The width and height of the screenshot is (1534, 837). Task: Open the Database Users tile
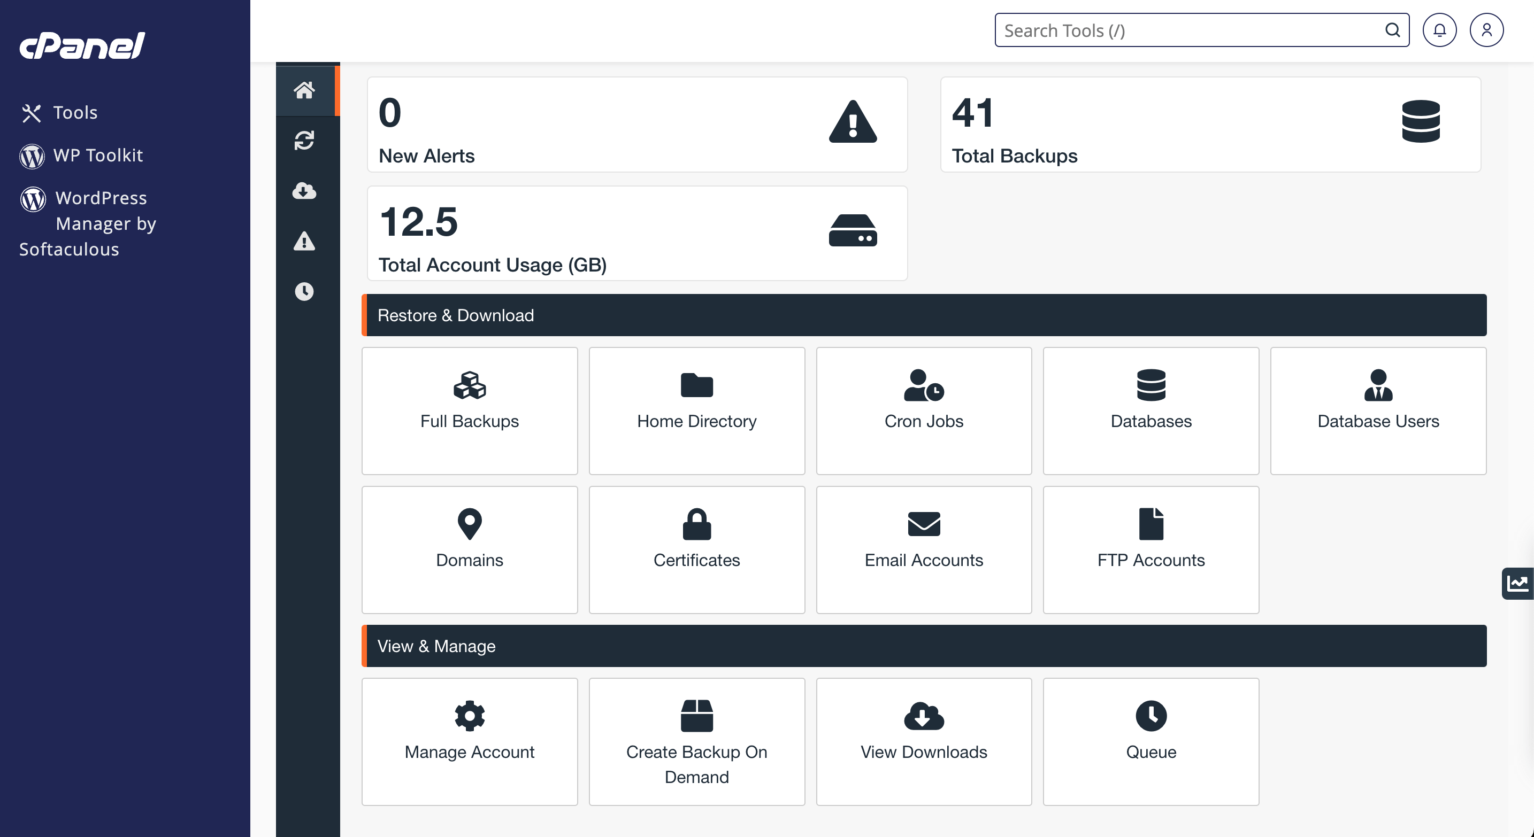[1378, 410]
